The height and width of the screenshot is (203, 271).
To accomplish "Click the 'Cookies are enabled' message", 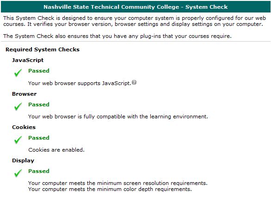I will (x=56, y=150).
